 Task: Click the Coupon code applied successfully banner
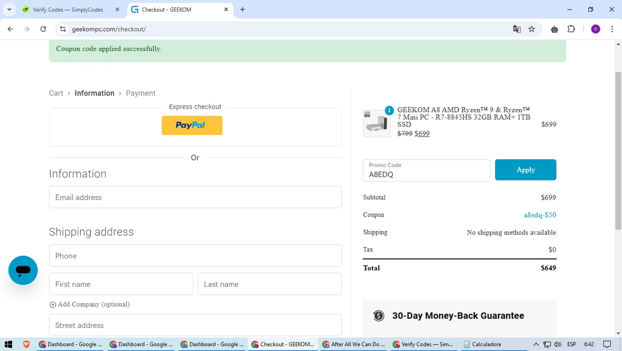tap(307, 51)
